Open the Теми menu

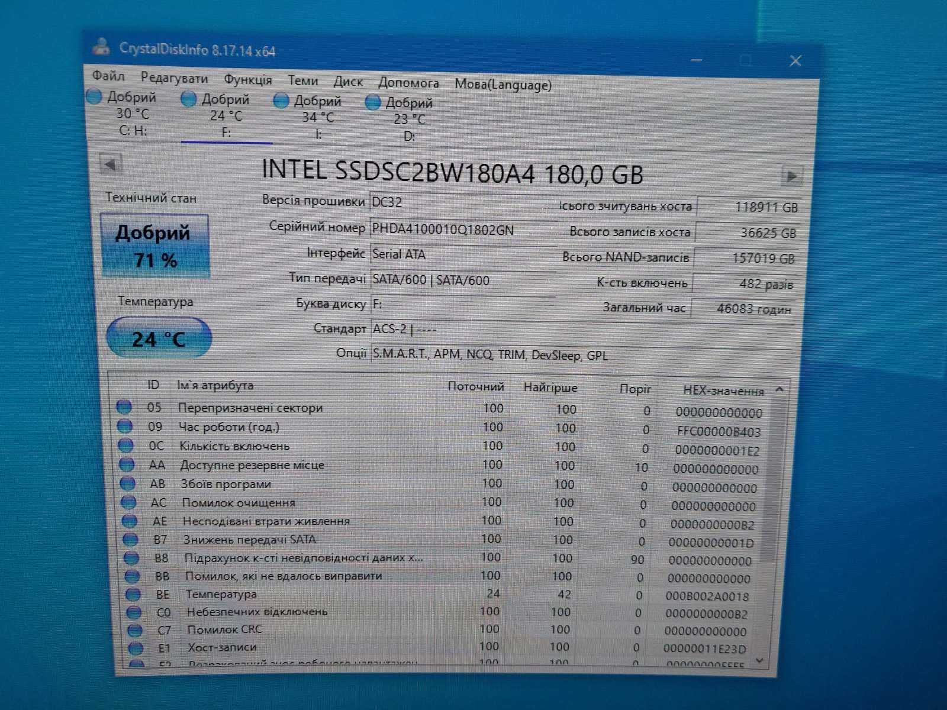pyautogui.click(x=302, y=80)
